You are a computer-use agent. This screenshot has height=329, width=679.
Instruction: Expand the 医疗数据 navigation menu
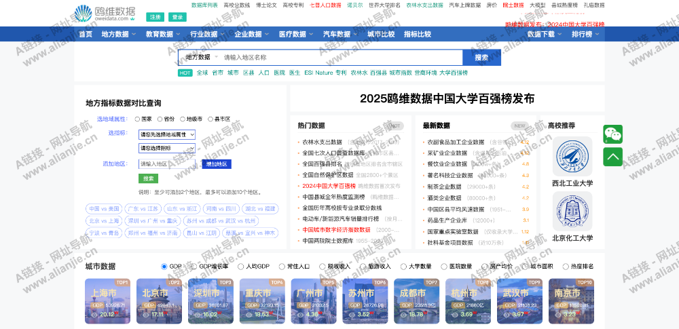tap(296, 34)
